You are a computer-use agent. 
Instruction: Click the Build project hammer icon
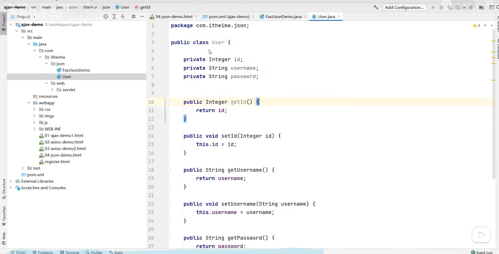(x=376, y=7)
